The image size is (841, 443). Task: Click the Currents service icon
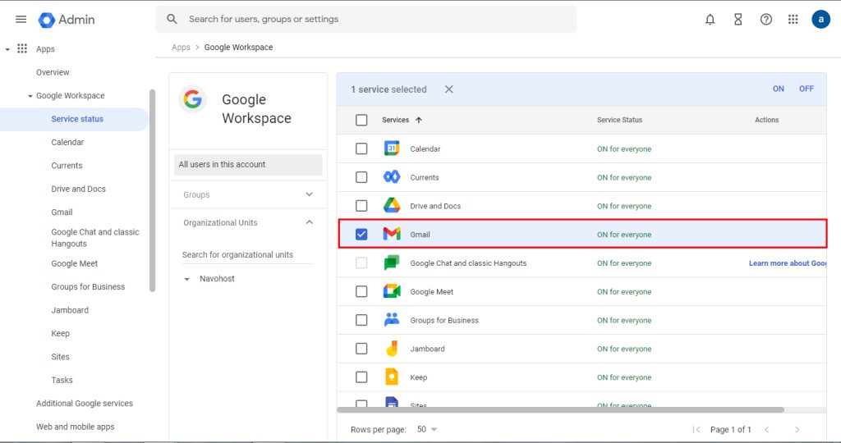coord(392,176)
